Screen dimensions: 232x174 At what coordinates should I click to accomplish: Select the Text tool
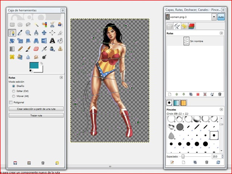52,41
